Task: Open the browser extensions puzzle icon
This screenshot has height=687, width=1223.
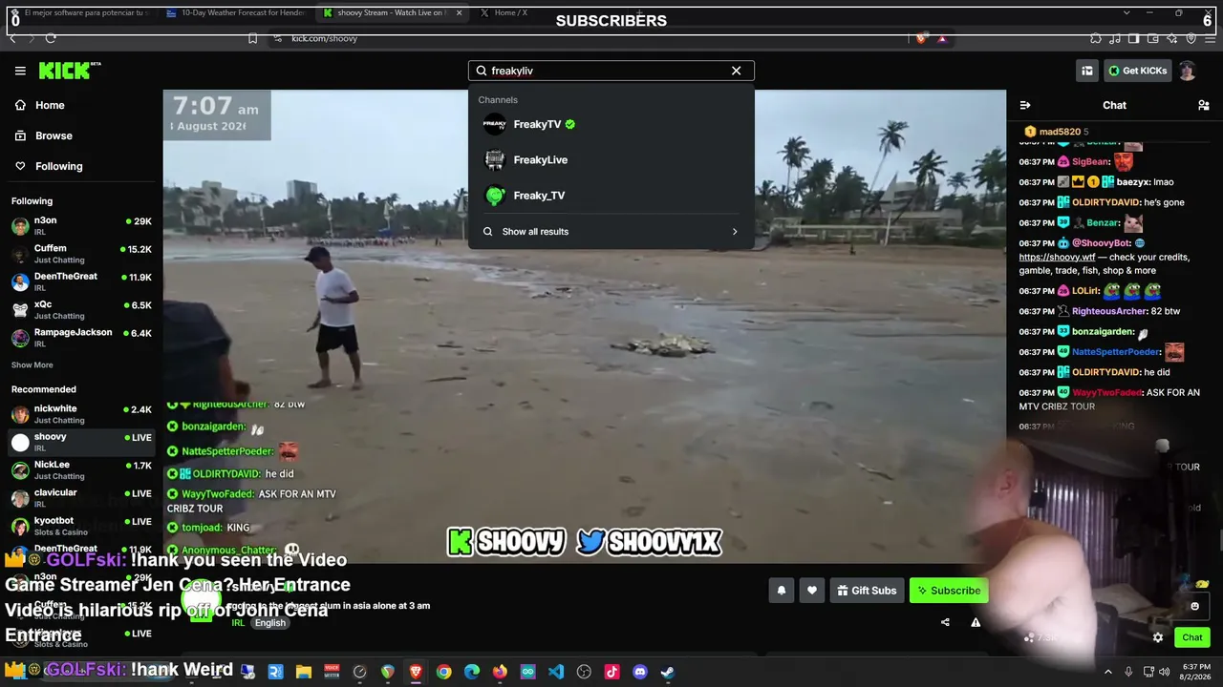Action: [1096, 38]
